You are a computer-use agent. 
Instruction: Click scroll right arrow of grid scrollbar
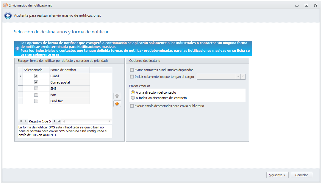[109, 121]
